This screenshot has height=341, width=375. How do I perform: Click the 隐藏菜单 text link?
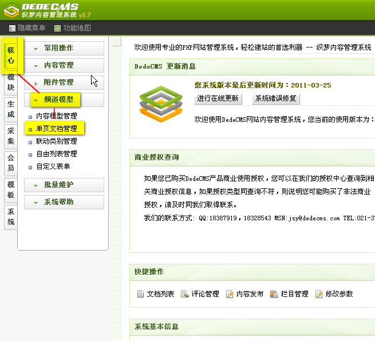click(x=31, y=28)
